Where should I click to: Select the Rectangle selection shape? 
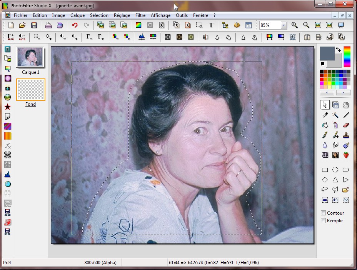click(x=325, y=170)
